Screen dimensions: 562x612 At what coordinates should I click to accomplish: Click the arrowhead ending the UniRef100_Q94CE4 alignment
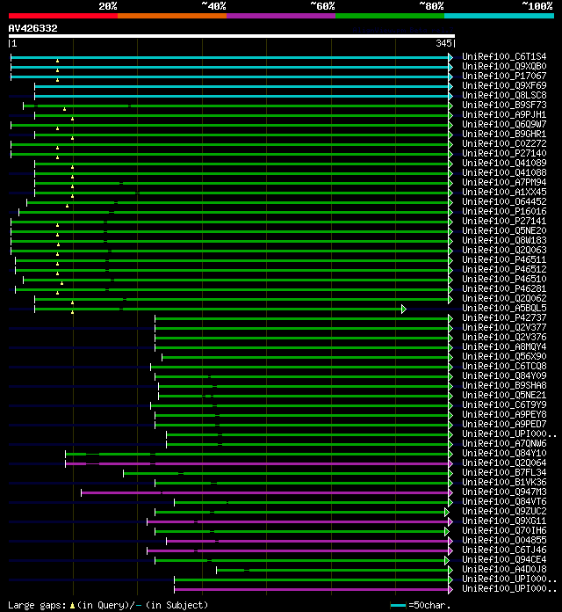[x=447, y=560]
